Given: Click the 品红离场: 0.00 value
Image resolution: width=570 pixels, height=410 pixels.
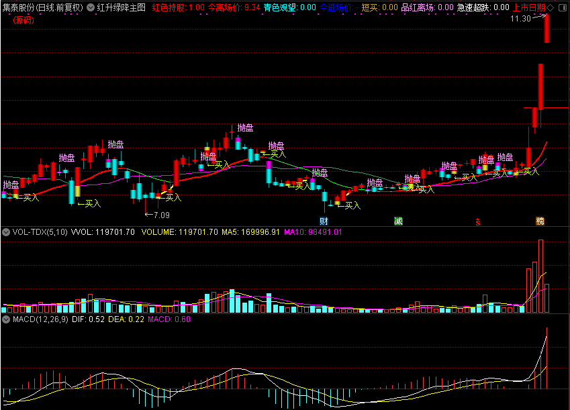Looking at the screenshot, I should click(x=427, y=7).
